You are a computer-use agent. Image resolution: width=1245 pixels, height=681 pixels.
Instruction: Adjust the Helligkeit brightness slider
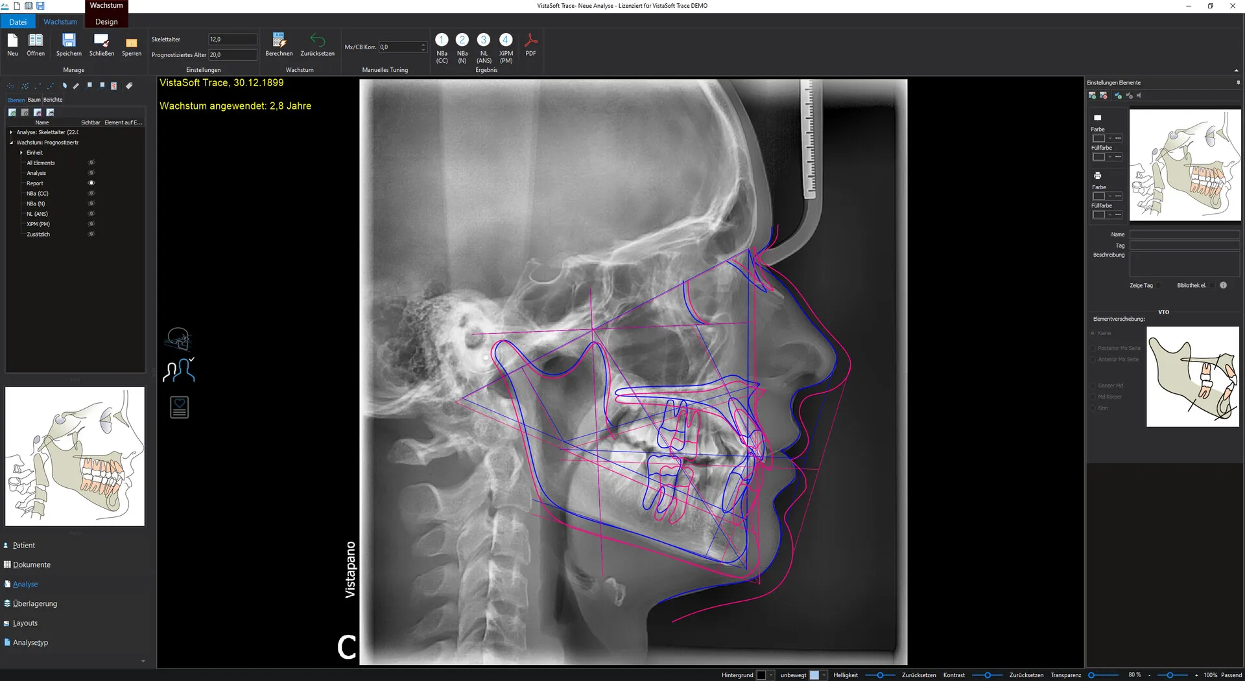[880, 675]
